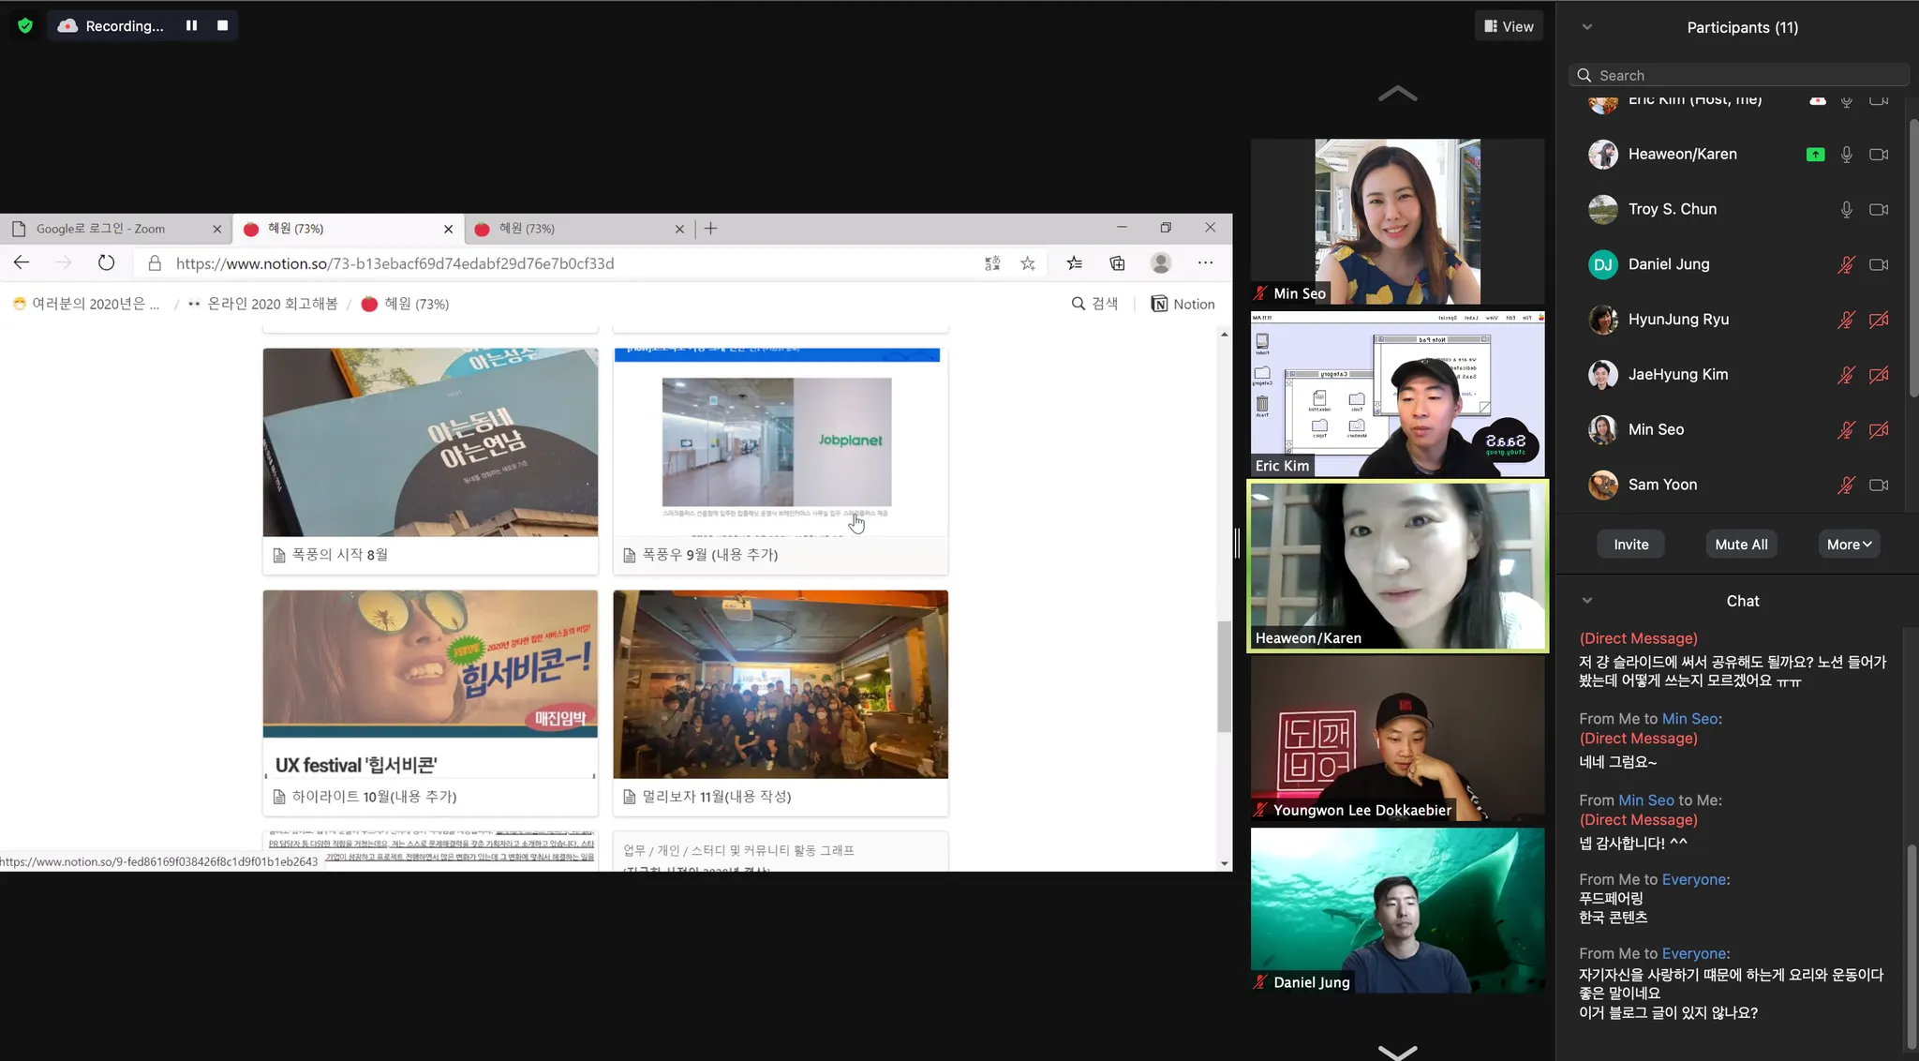Stop the Zoom recording

click(222, 25)
